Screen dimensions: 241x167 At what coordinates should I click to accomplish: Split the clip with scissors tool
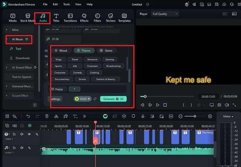(56, 116)
